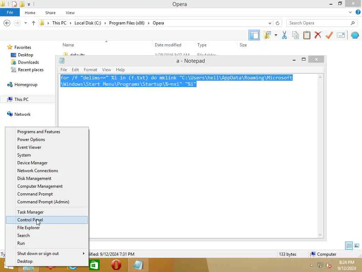Viewport: 362px width, 272px height.
Task: Open Notepad Edit menu
Action: 75,70
